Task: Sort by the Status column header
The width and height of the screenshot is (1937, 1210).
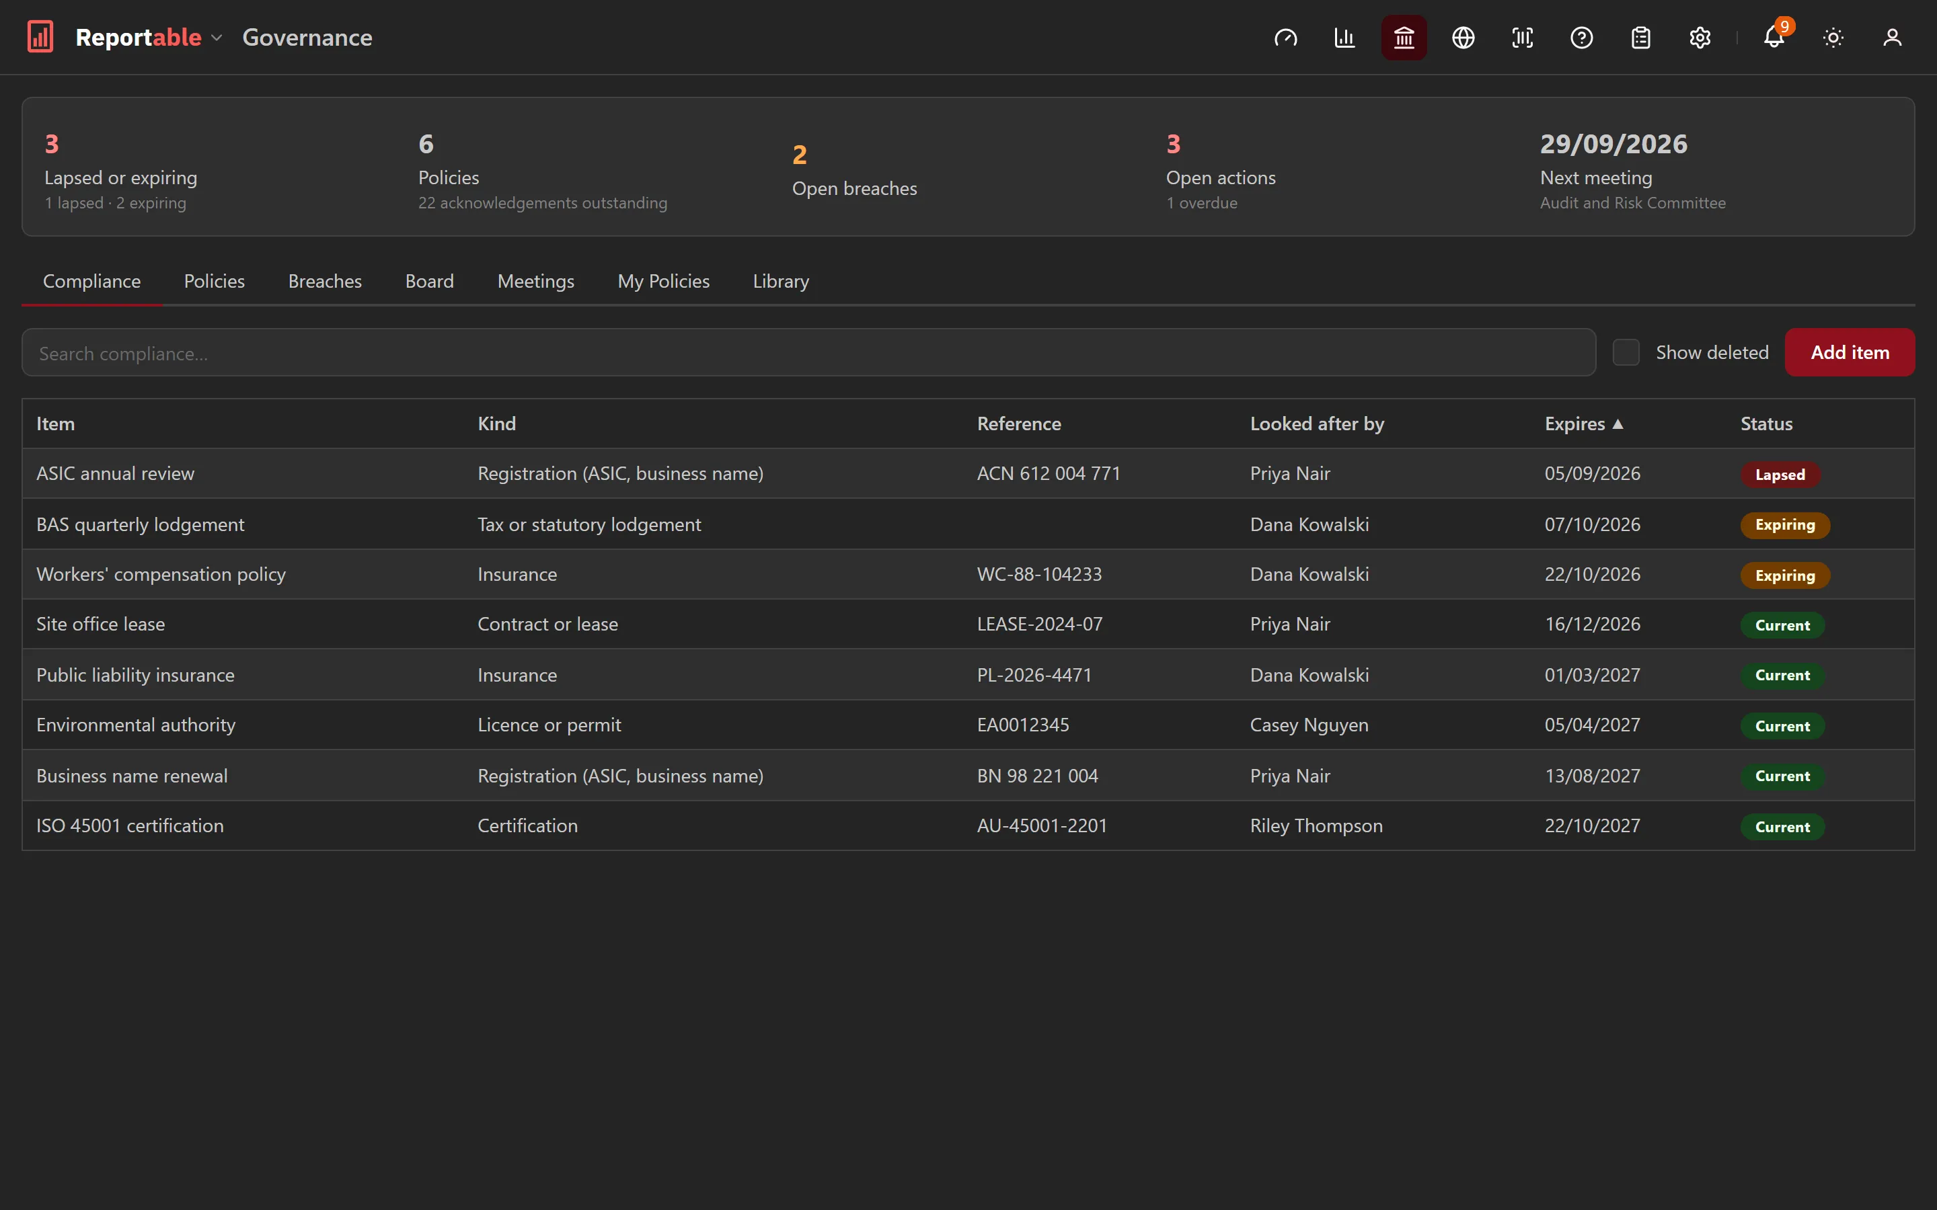Action: click(x=1765, y=424)
